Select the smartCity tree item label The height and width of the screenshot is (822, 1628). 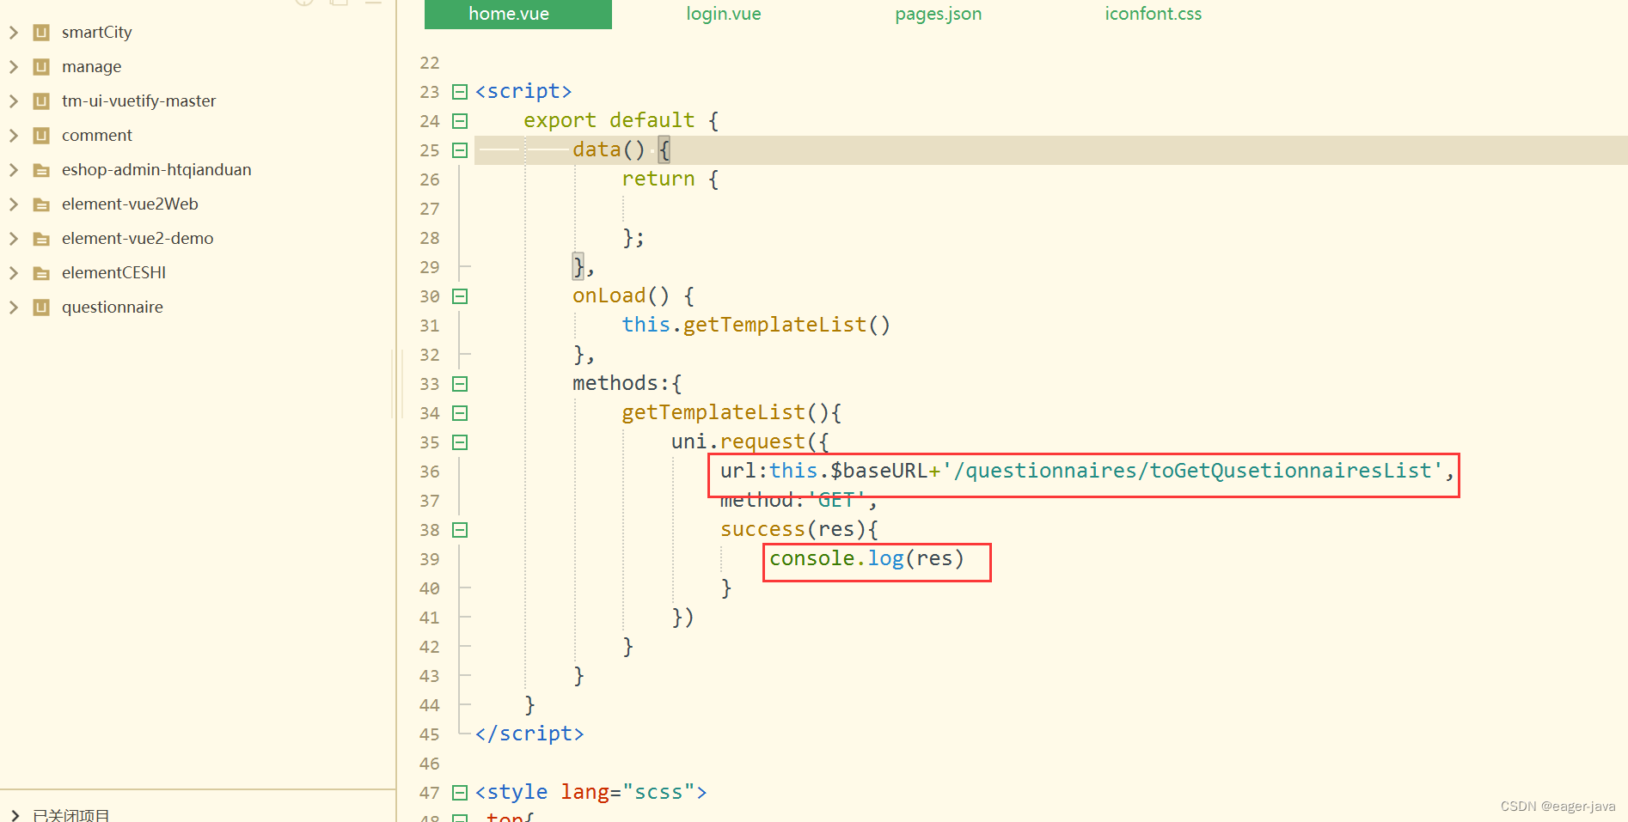(x=97, y=33)
